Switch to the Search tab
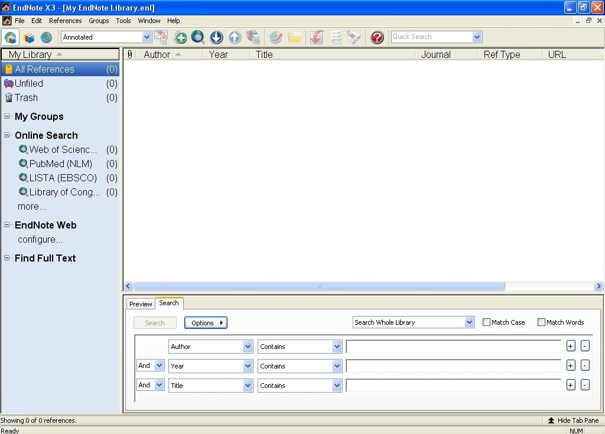This screenshot has height=434, width=605. coord(169,304)
